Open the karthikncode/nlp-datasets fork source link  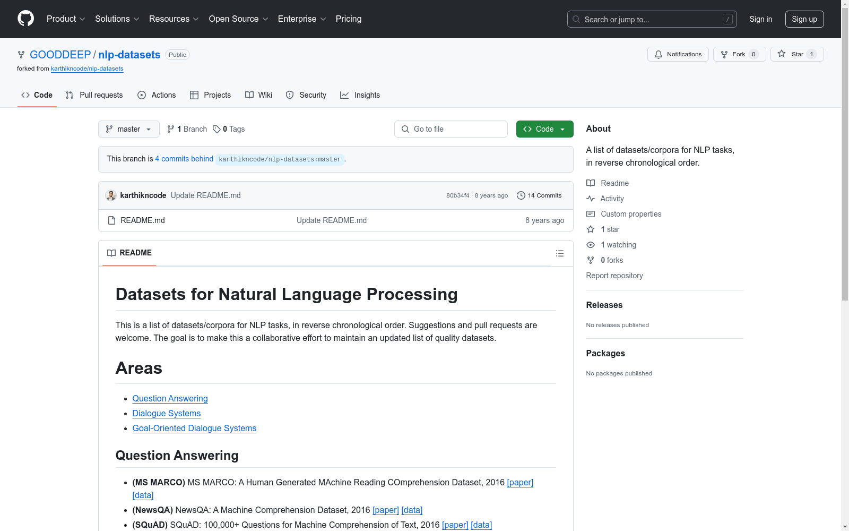pyautogui.click(x=87, y=68)
